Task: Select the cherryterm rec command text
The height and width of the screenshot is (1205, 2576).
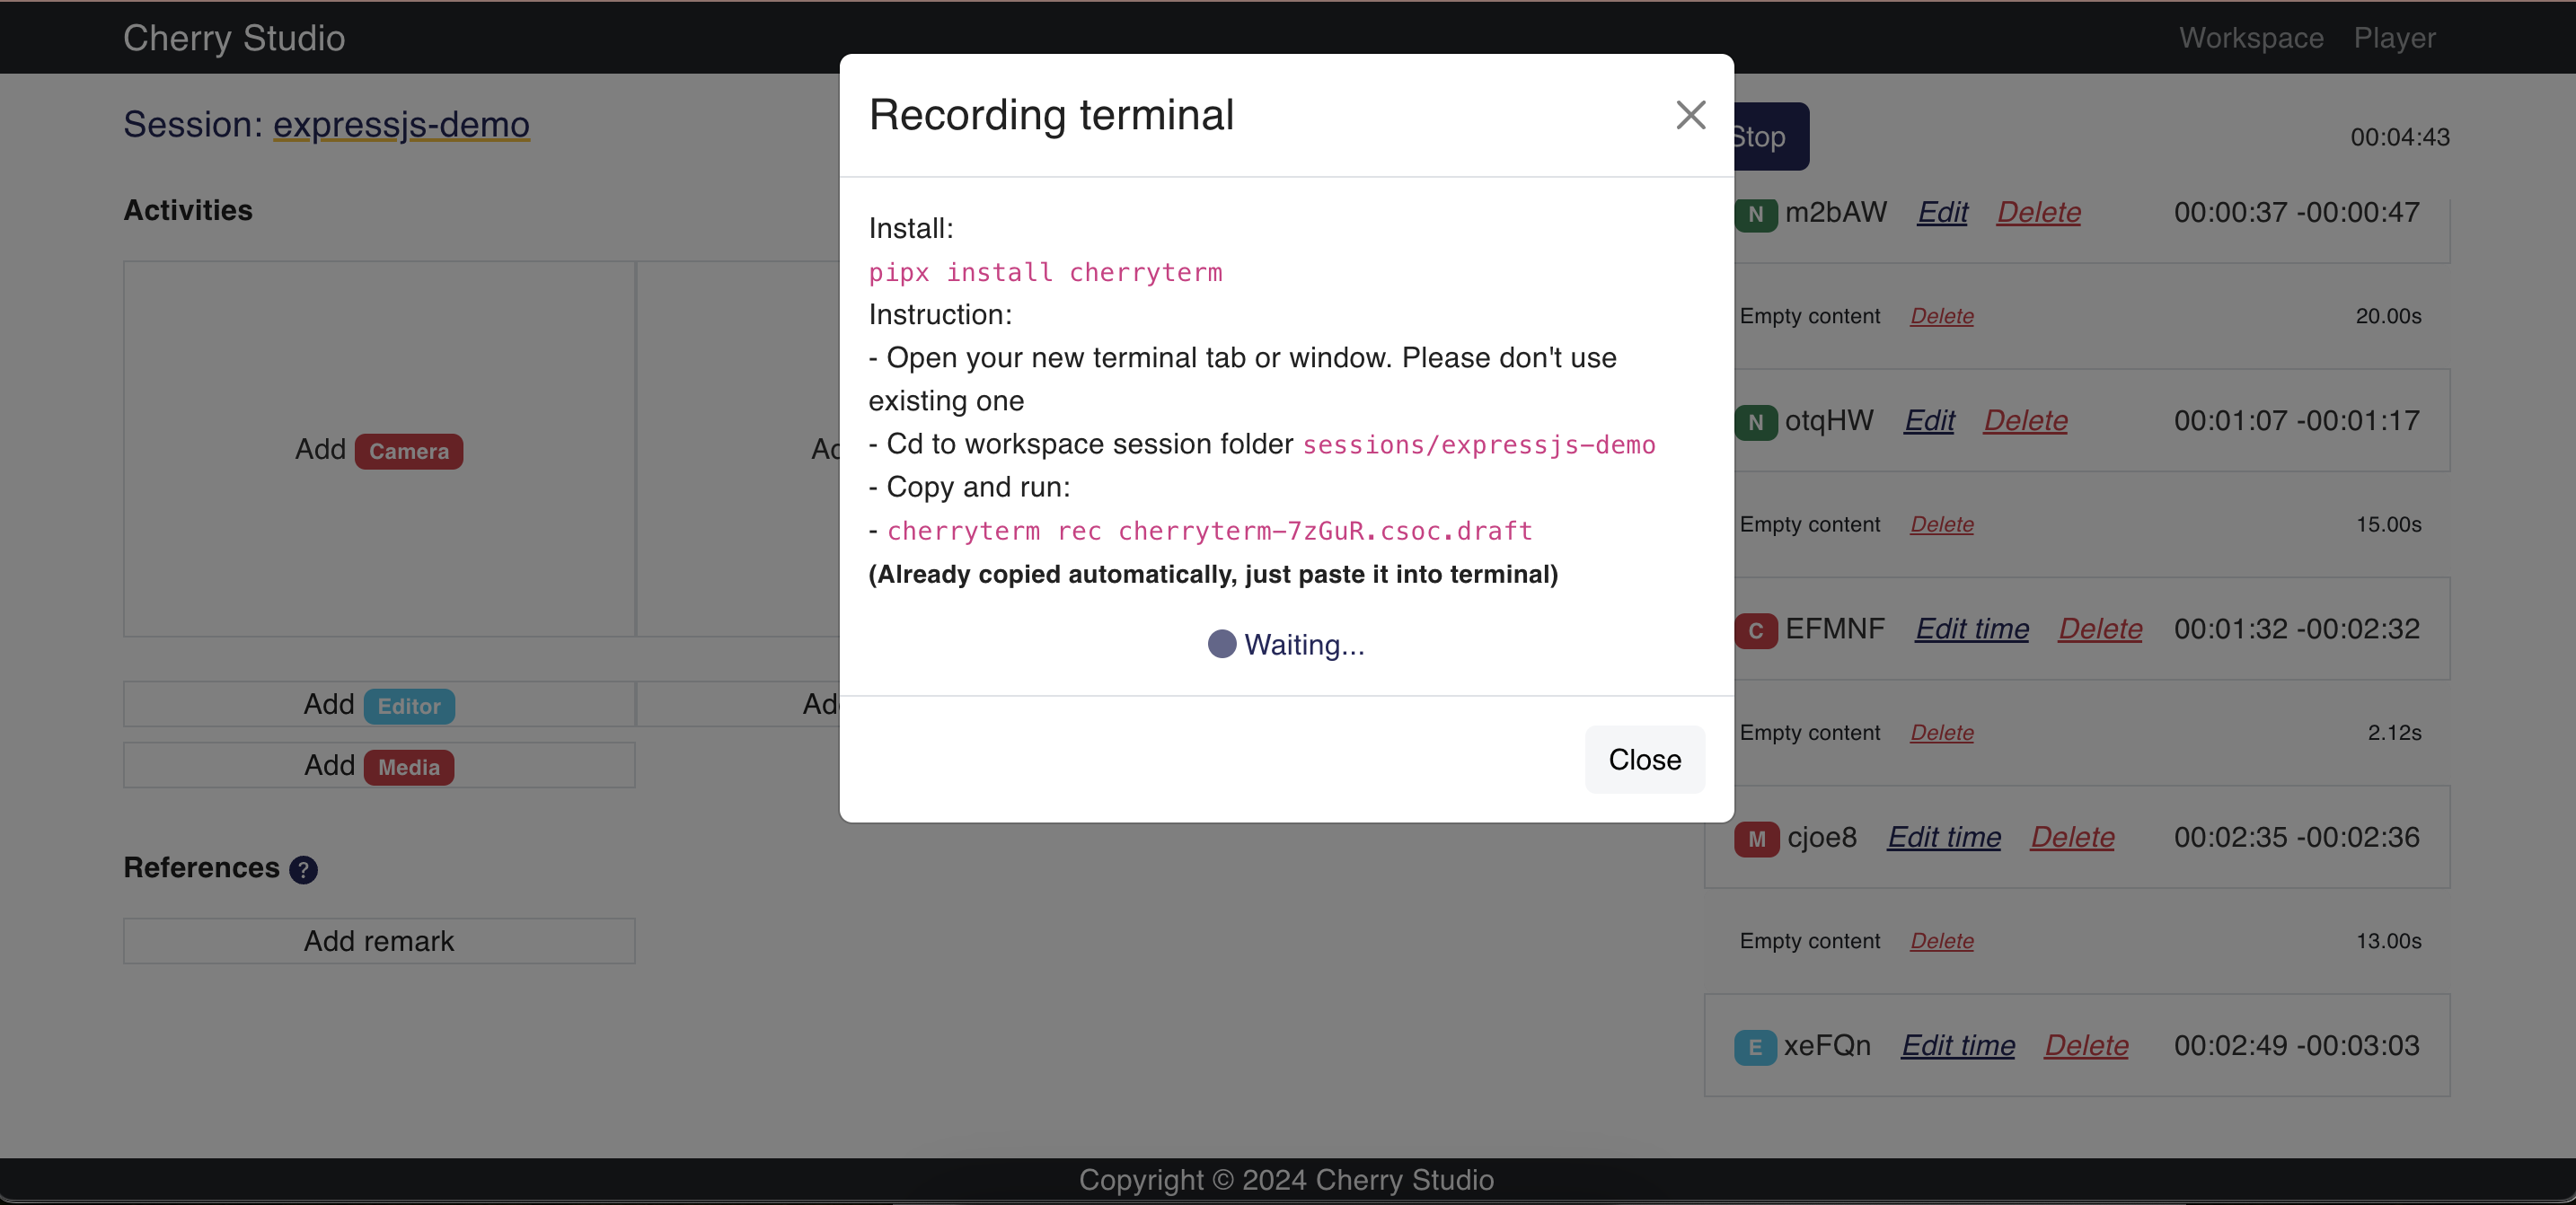Action: 1210,530
